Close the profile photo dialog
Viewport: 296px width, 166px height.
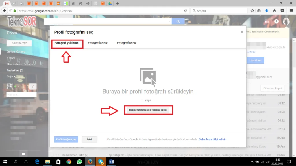point(242,32)
